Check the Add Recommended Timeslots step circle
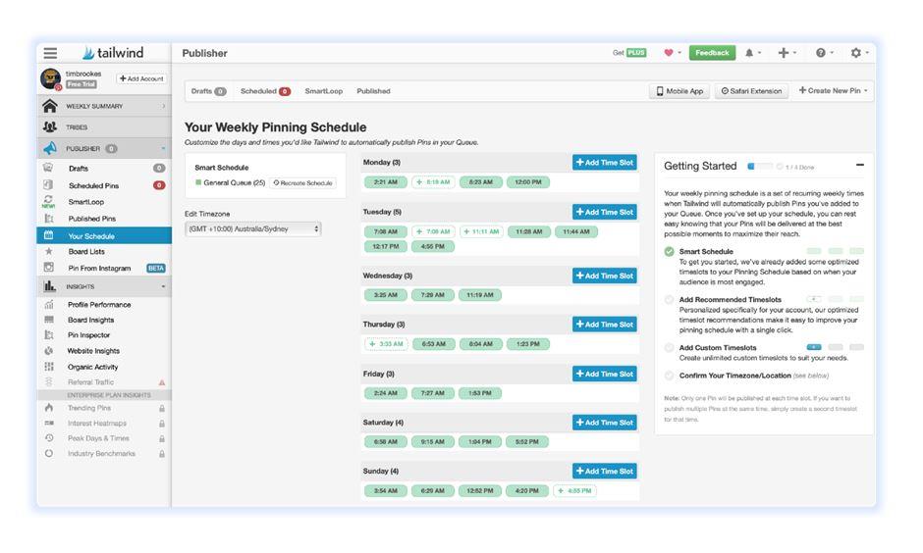The width and height of the screenshot is (923, 553). [x=670, y=300]
